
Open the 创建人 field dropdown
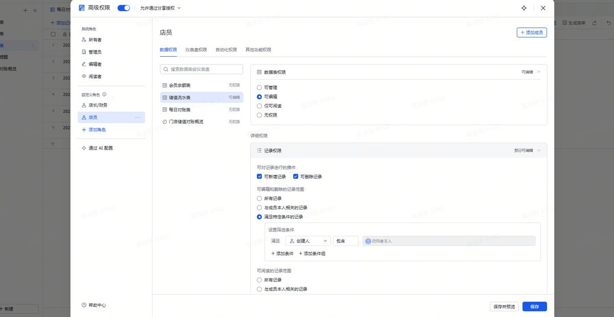308,241
